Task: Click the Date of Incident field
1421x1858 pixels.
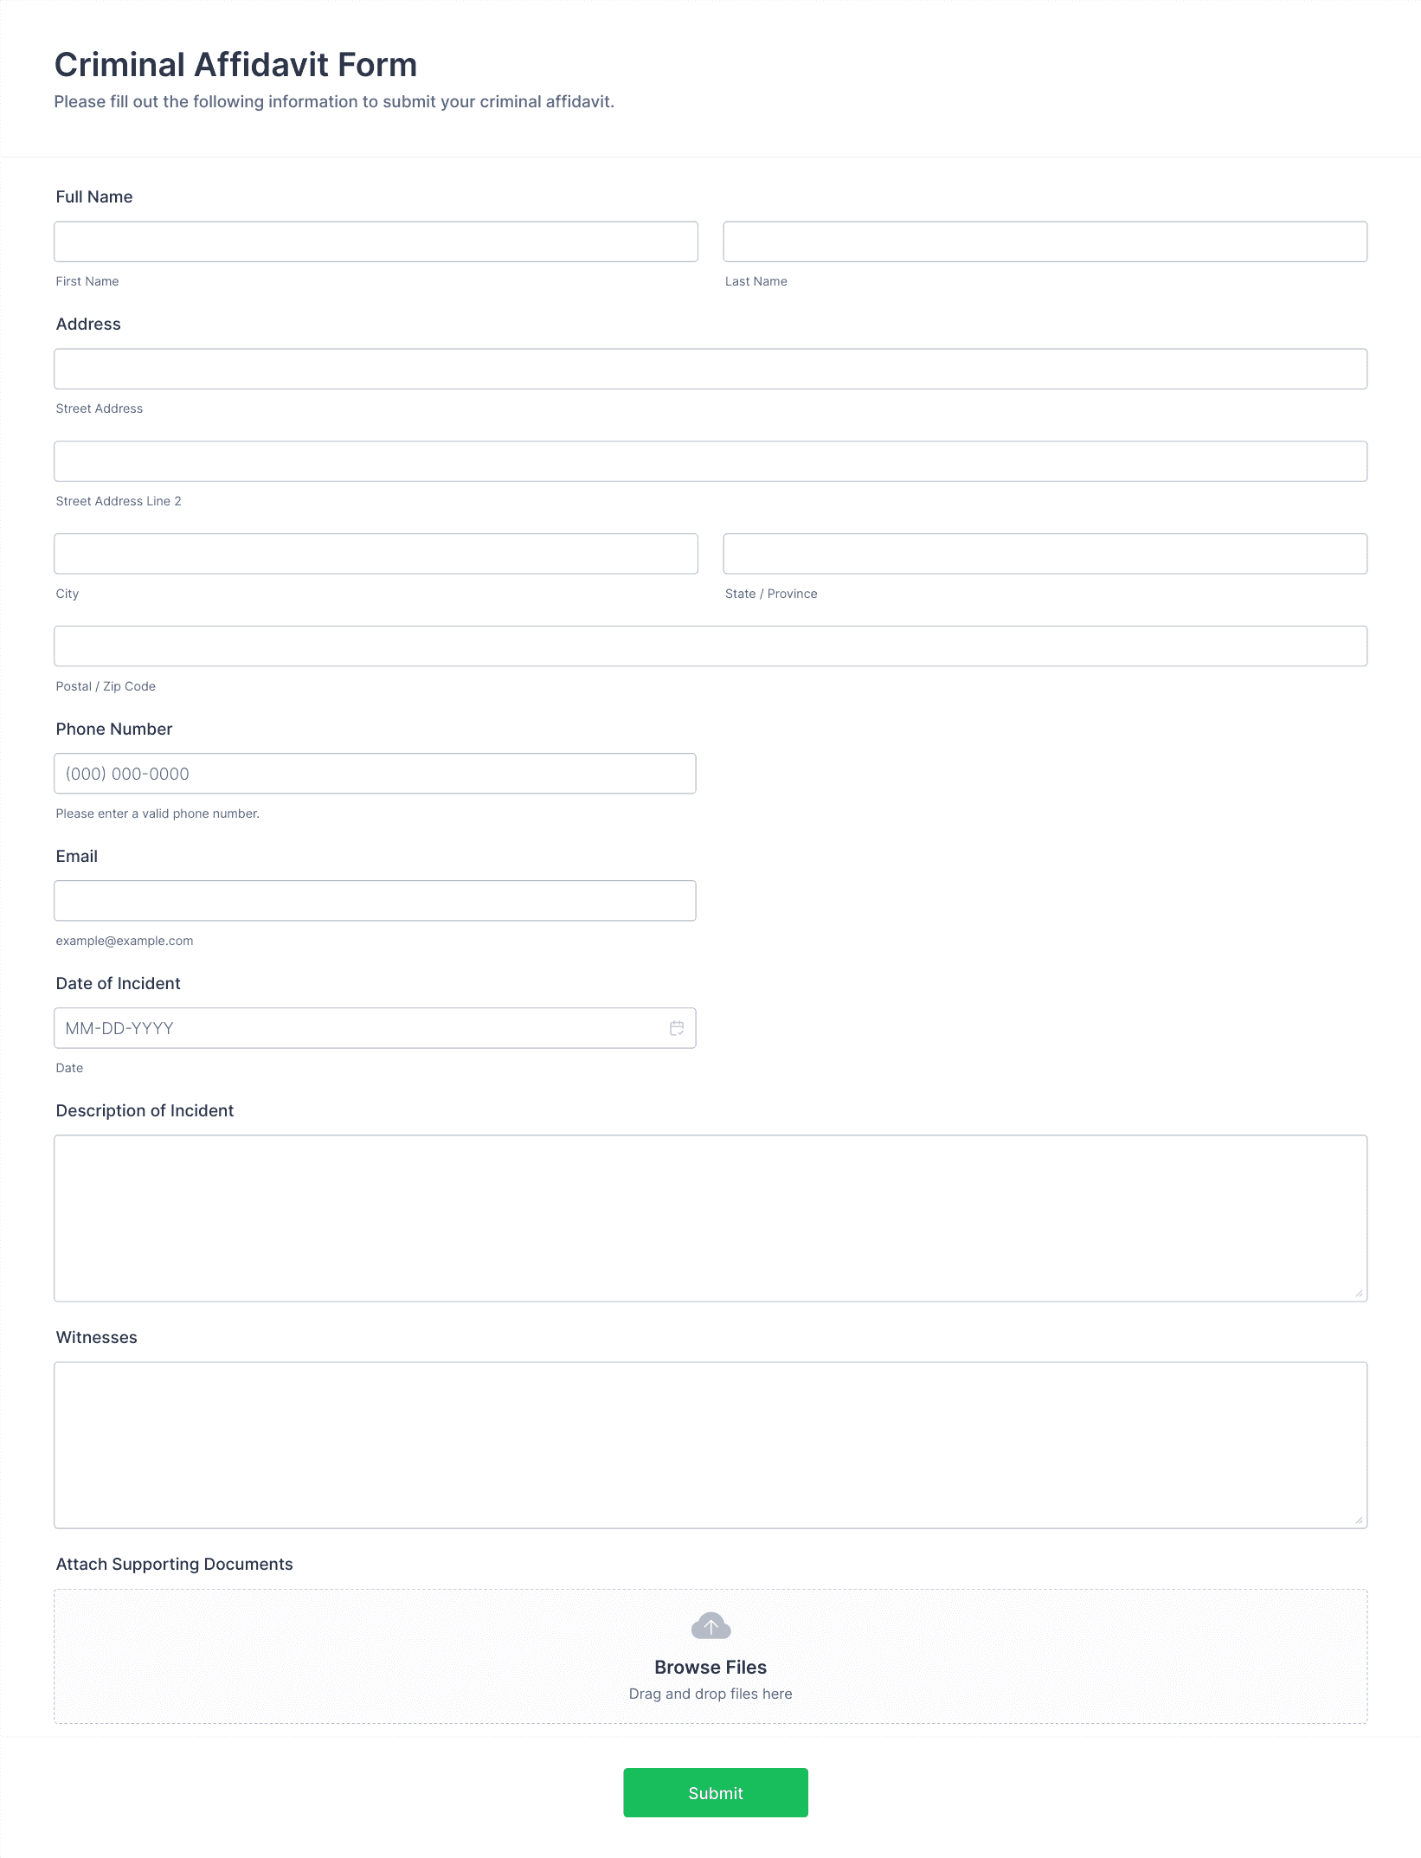Action: (x=375, y=1028)
